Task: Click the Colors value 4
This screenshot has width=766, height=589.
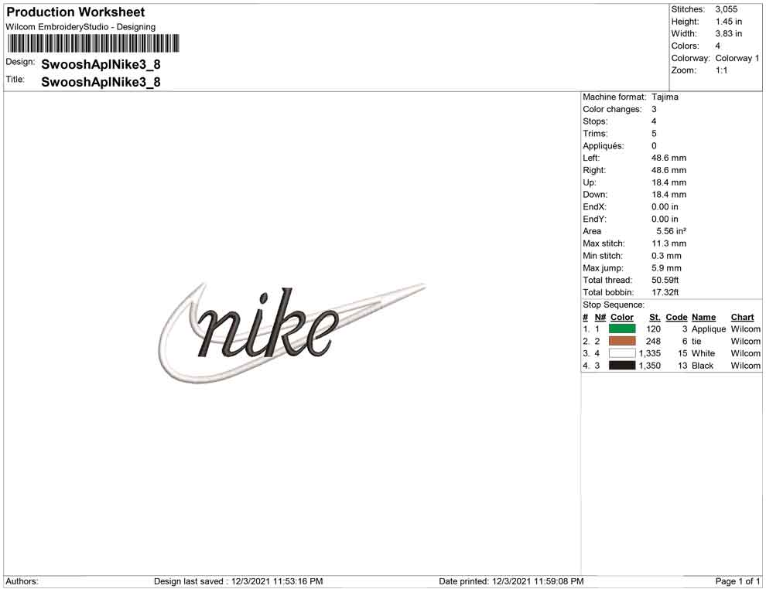Action: pos(717,46)
